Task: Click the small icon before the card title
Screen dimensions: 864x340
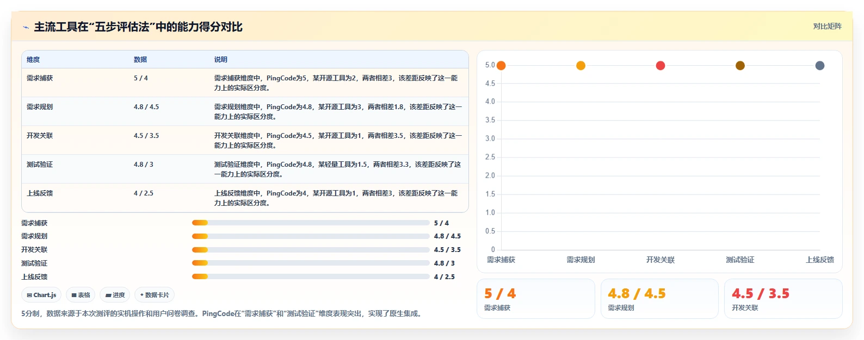Action: pyautogui.click(x=26, y=27)
